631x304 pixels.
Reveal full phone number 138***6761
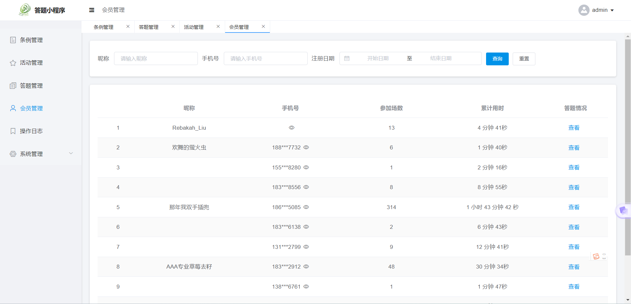[306, 287]
